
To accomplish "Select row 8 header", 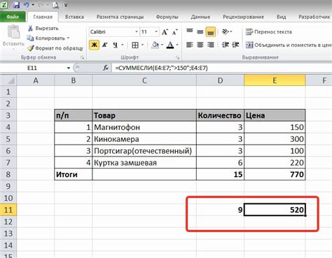I will (8, 174).
